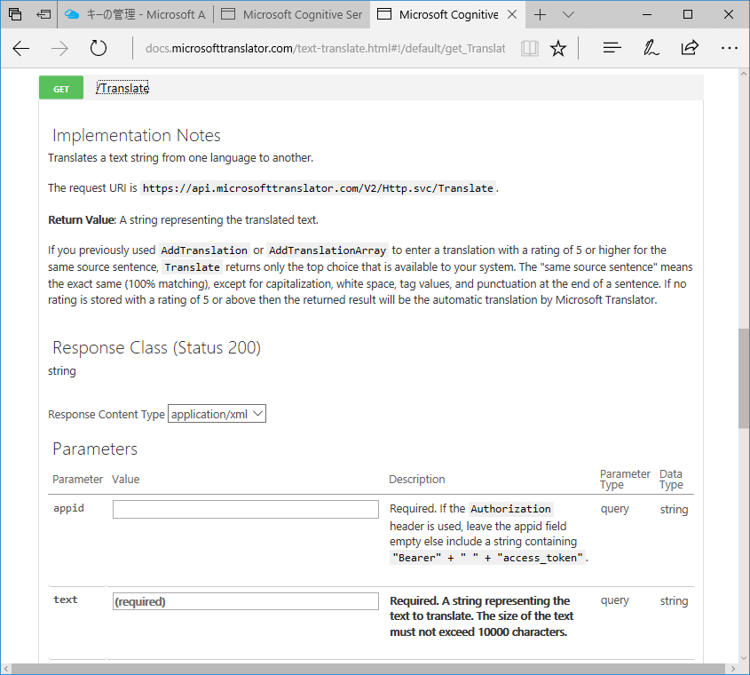The height and width of the screenshot is (675, 750).
Task: Collapse the /Translate operation link
Action: [122, 88]
